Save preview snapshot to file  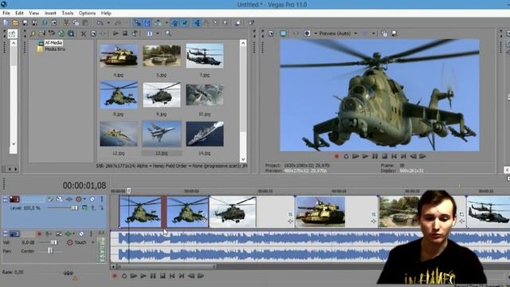click(x=394, y=33)
